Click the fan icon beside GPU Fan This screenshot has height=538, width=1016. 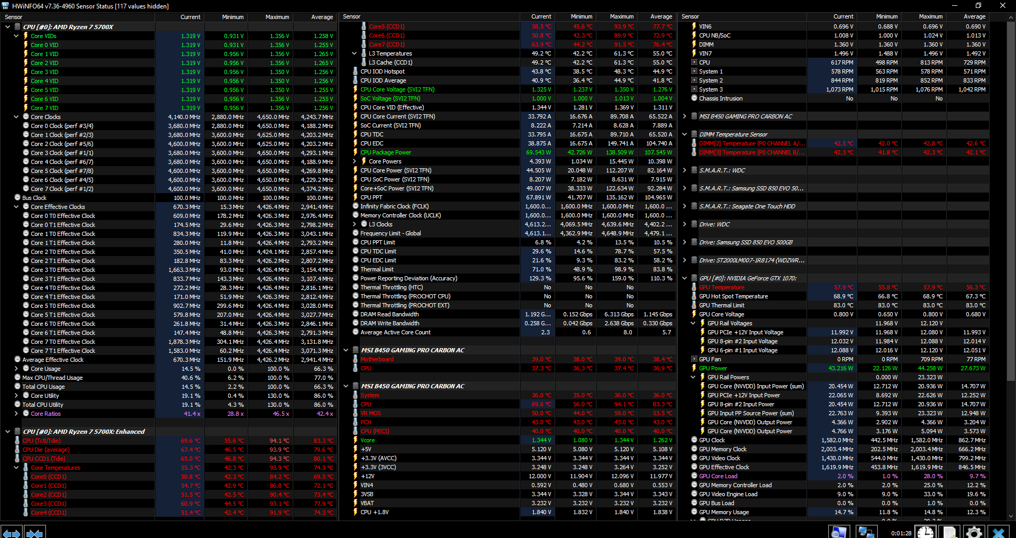pyautogui.click(x=694, y=359)
